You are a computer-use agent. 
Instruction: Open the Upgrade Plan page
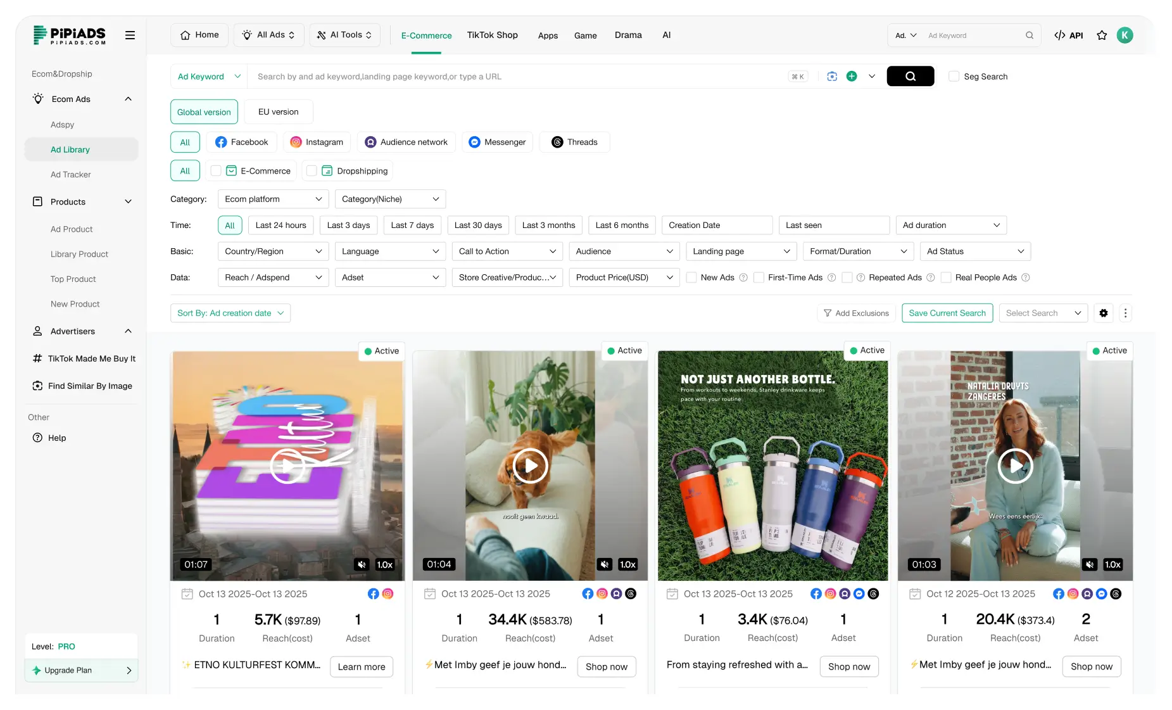(80, 670)
